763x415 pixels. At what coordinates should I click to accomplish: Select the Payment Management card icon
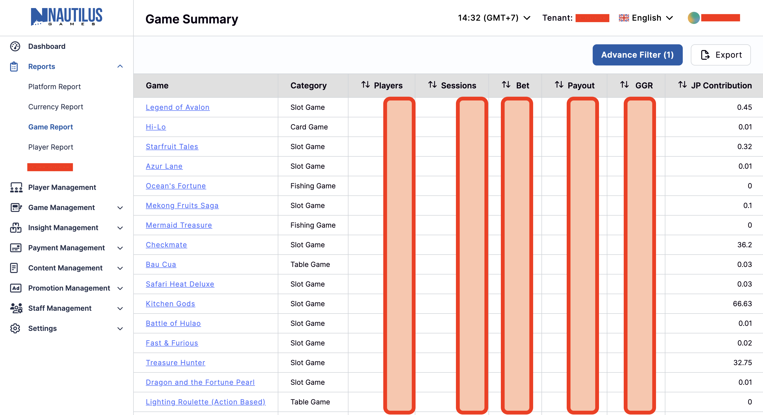[x=16, y=248]
